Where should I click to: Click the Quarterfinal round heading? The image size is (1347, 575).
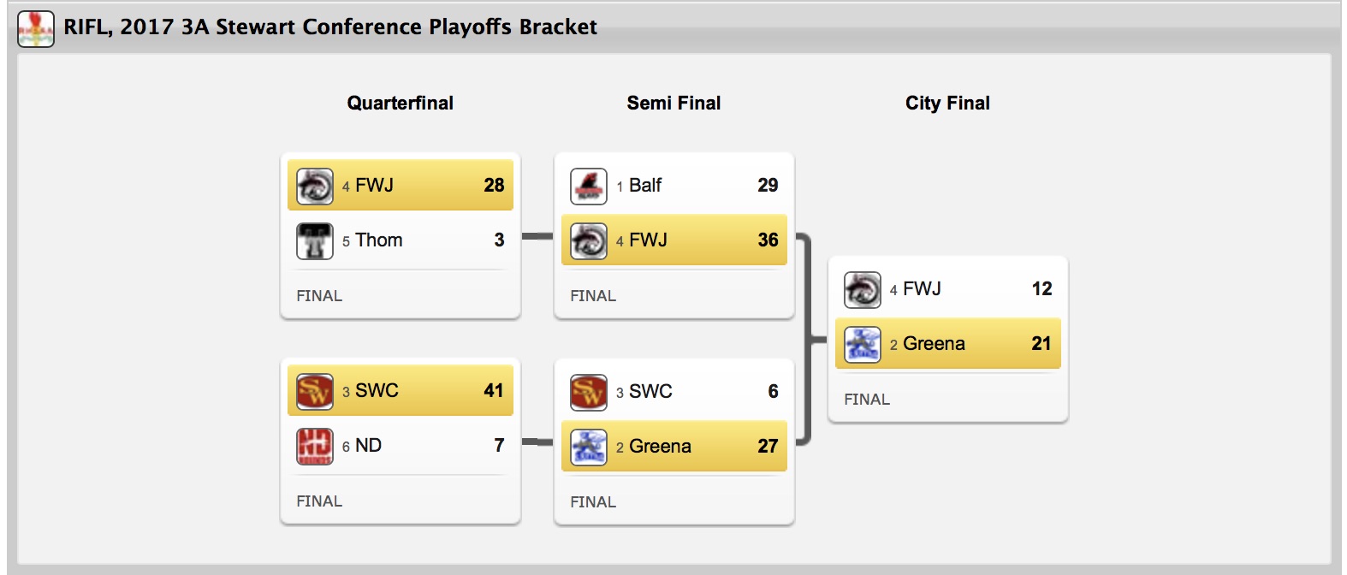tap(400, 104)
